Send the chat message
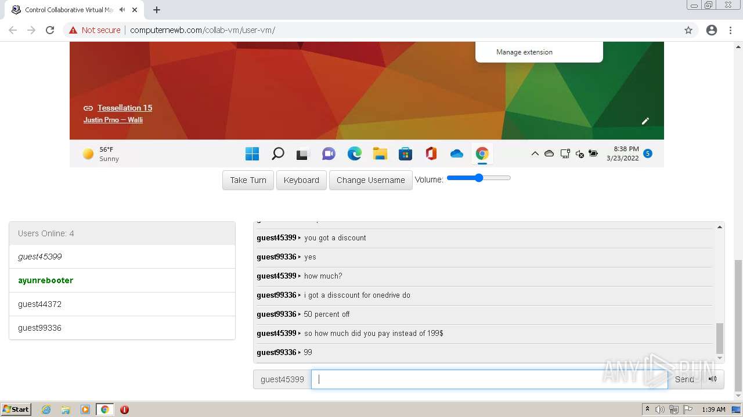 pos(684,379)
